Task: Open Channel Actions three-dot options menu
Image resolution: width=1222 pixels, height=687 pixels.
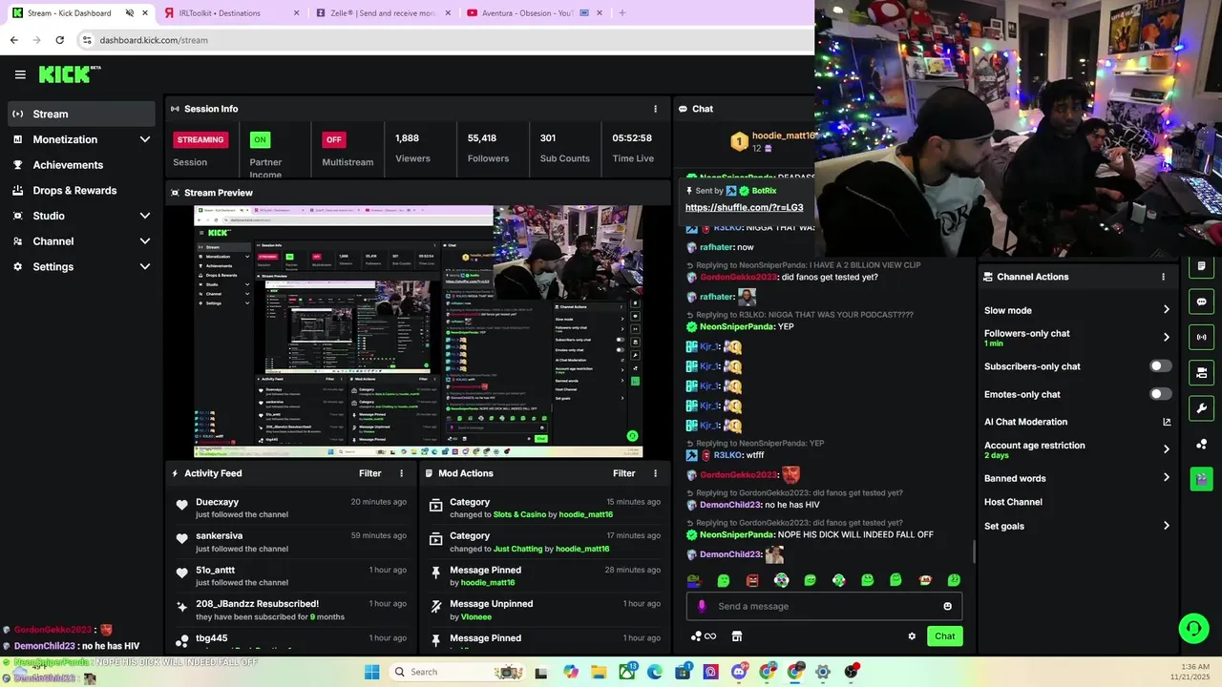Action: click(x=1163, y=277)
